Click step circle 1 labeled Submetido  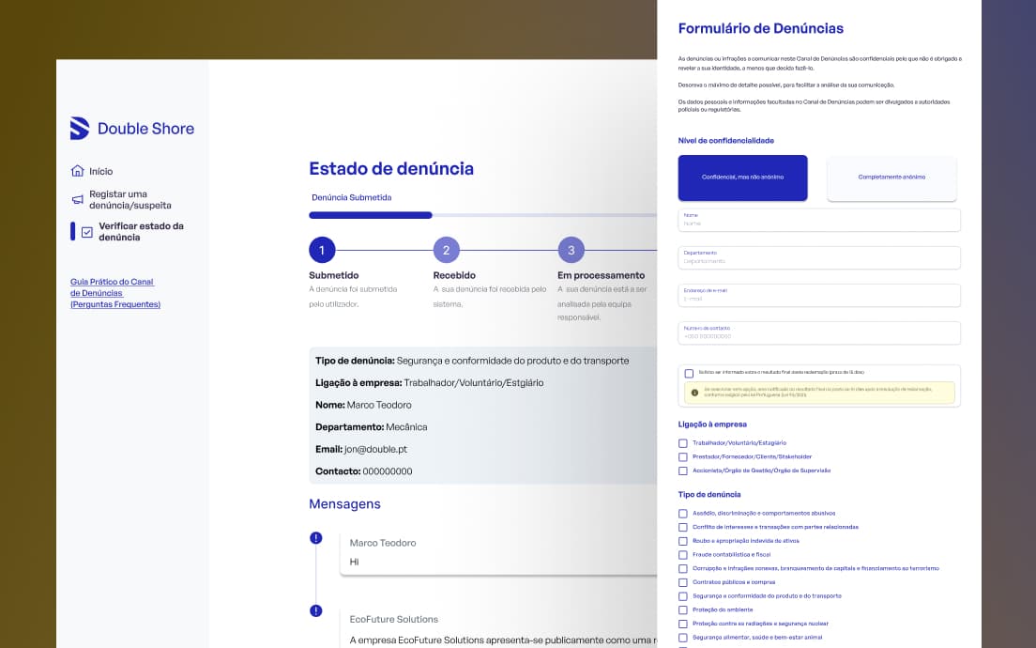coord(322,250)
